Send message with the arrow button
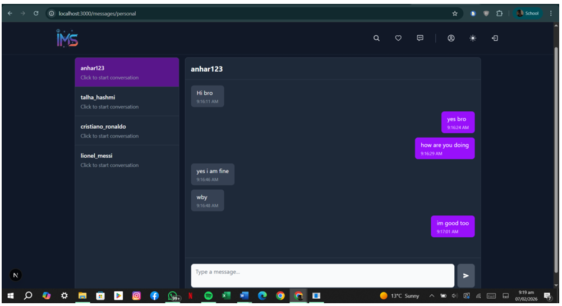The image size is (562, 306). [x=466, y=276]
